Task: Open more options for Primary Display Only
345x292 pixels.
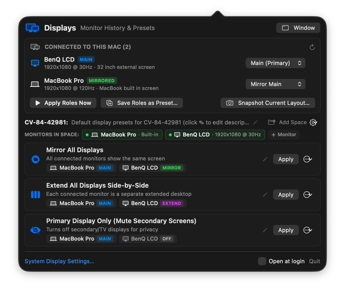Action: [308, 230]
